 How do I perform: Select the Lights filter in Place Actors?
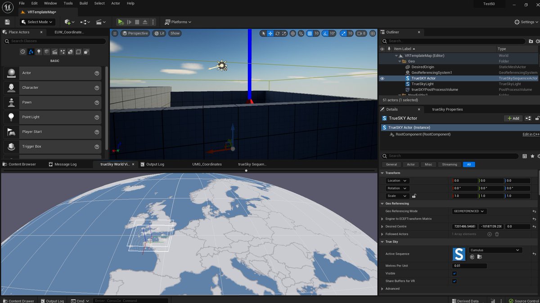[39, 52]
